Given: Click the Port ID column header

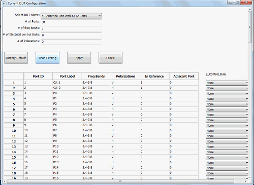Looking at the screenshot, I should 38,76.
